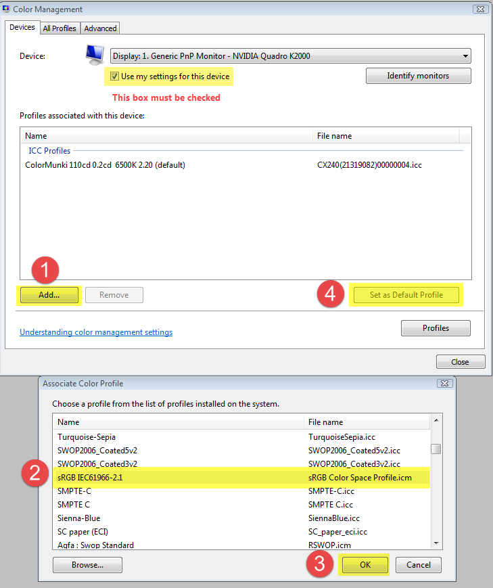This screenshot has height=588, width=493.
Task: Click TurquoiseSepia.icc file name
Action: (342, 437)
